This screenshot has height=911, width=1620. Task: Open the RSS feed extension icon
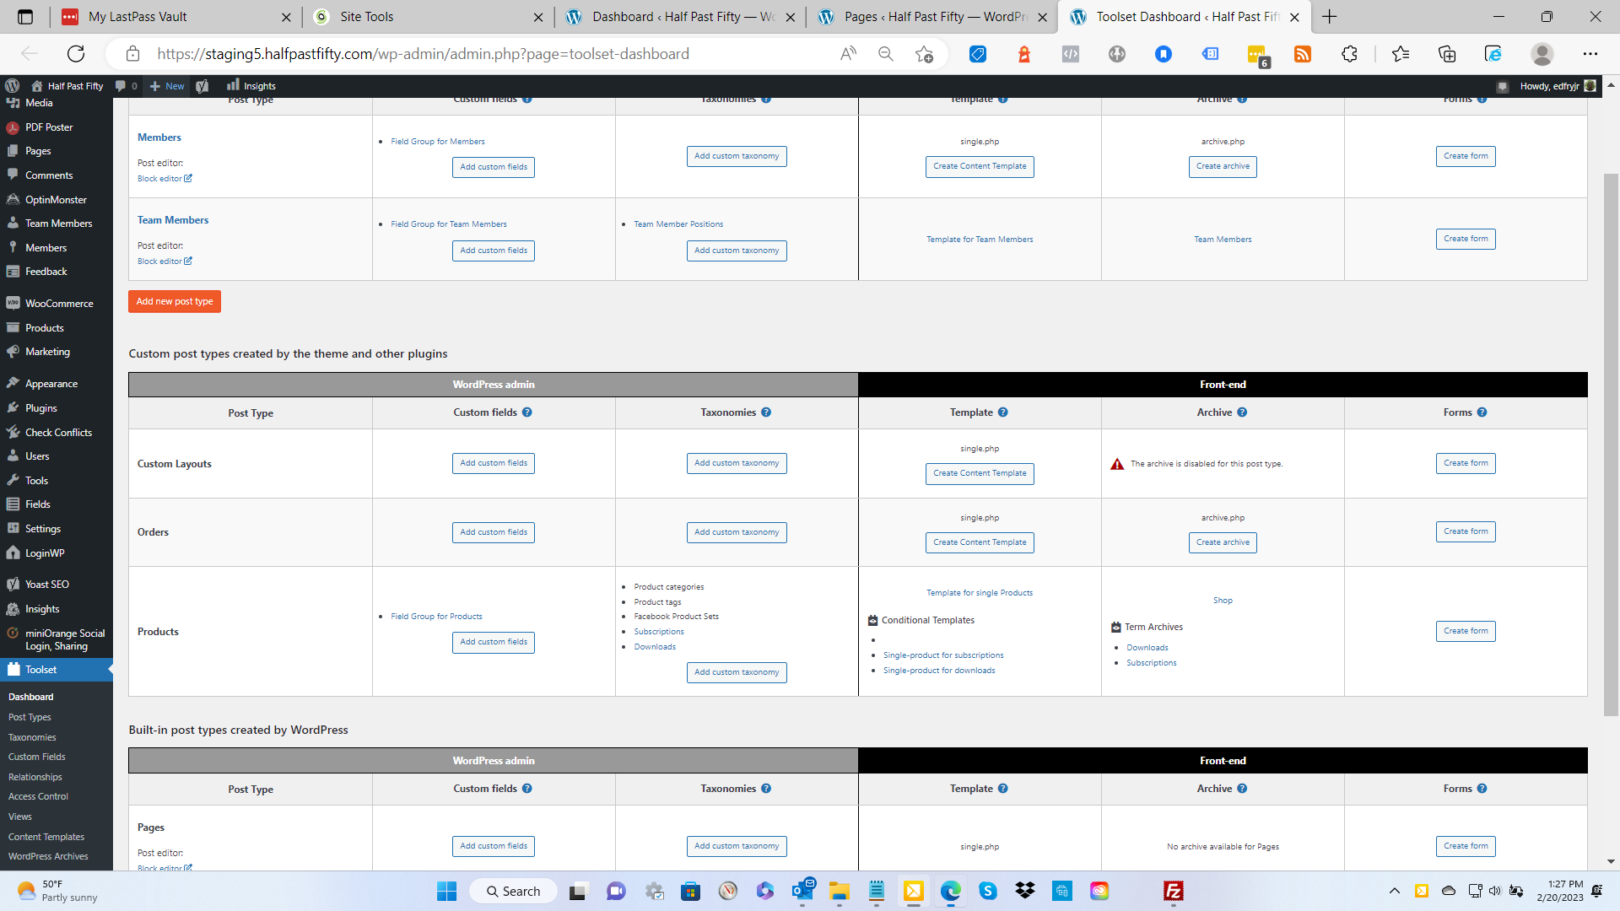1303,54
